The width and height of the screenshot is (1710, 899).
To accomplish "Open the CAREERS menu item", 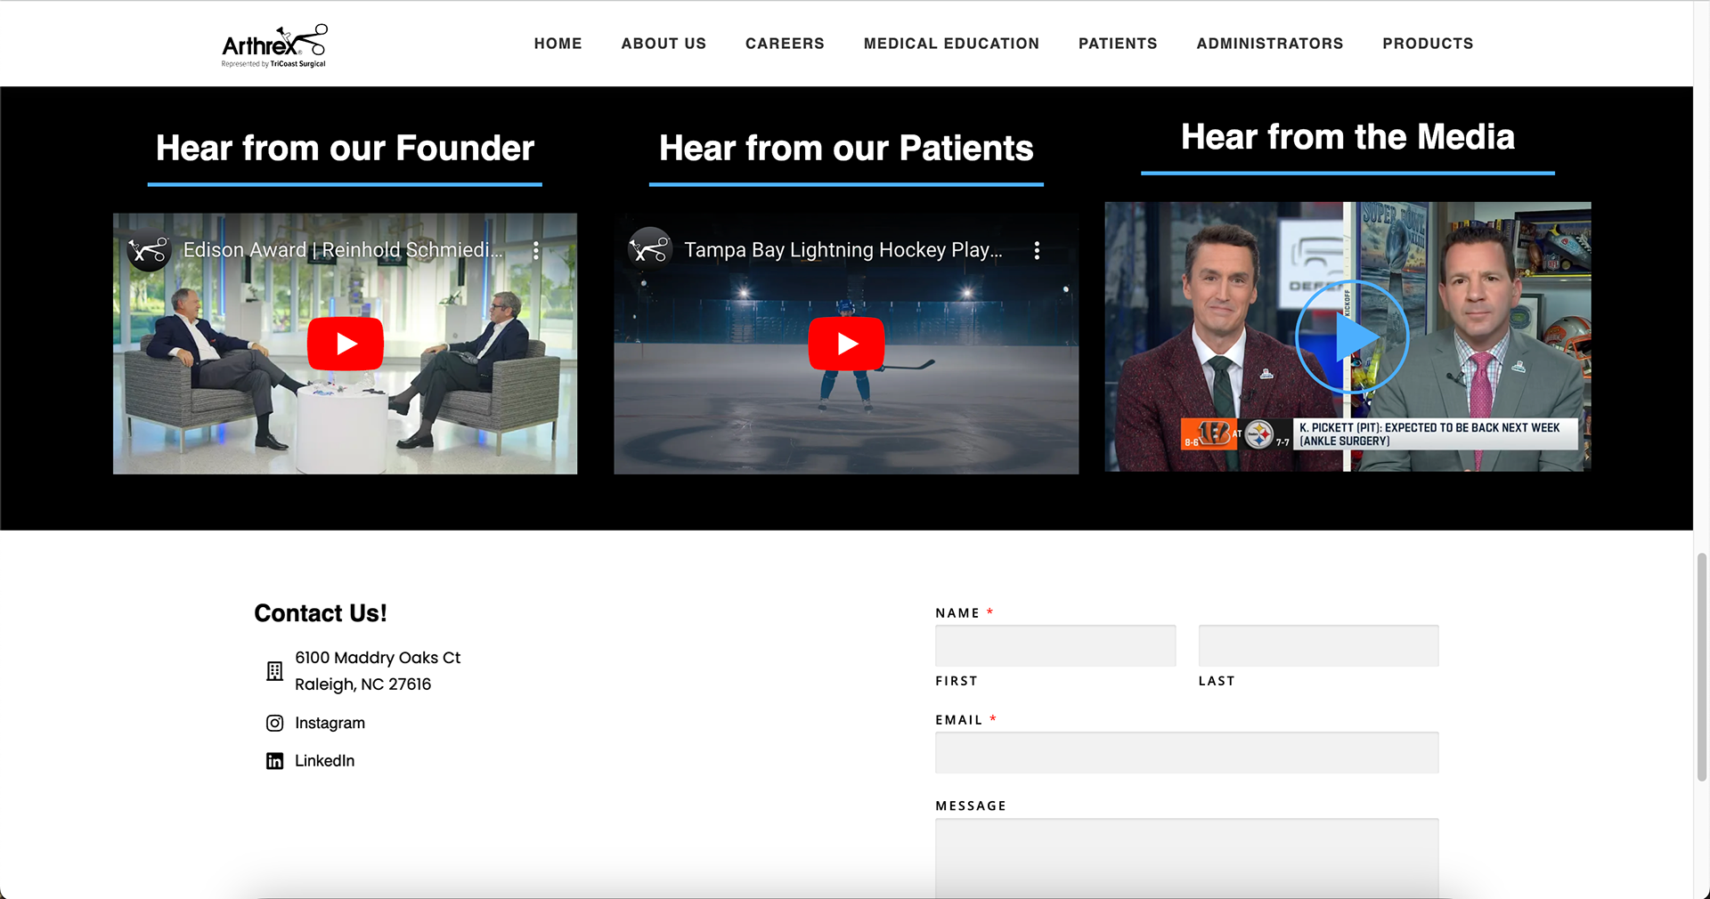I will click(x=785, y=44).
